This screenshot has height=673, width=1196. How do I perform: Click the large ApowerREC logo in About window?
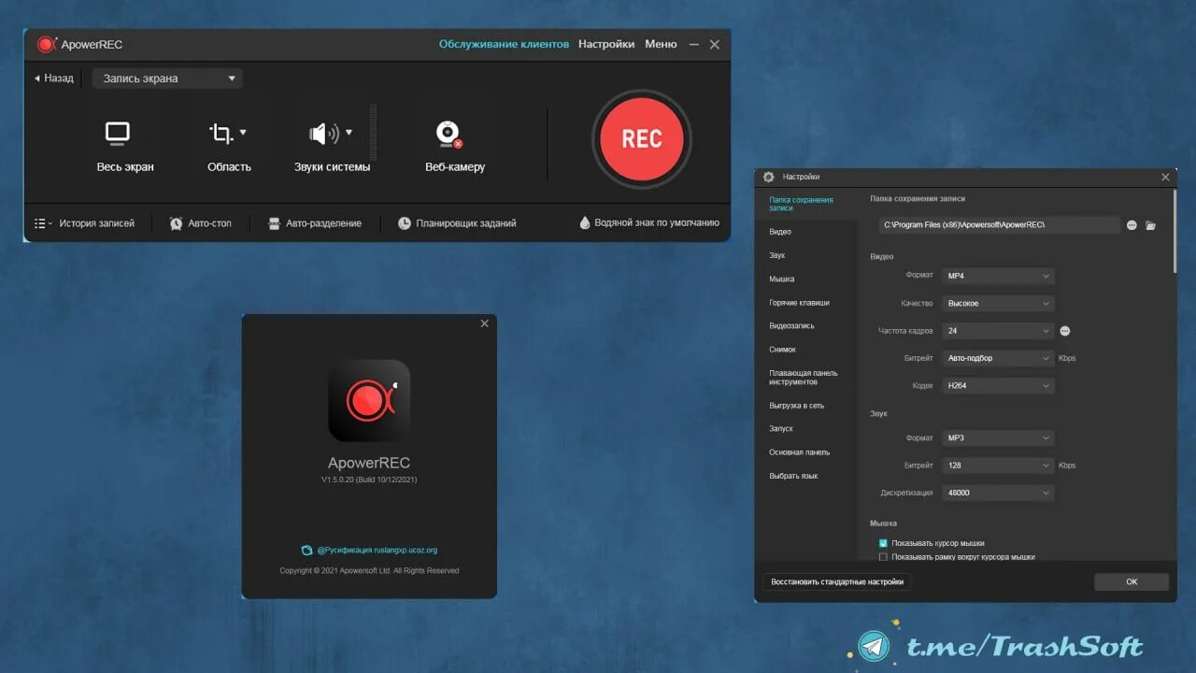click(x=369, y=401)
